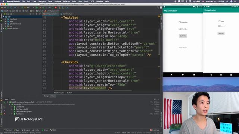Screen dimensions: 239x134
Task: Check the Banana checkbox in right emulator
Action: point(219,26)
